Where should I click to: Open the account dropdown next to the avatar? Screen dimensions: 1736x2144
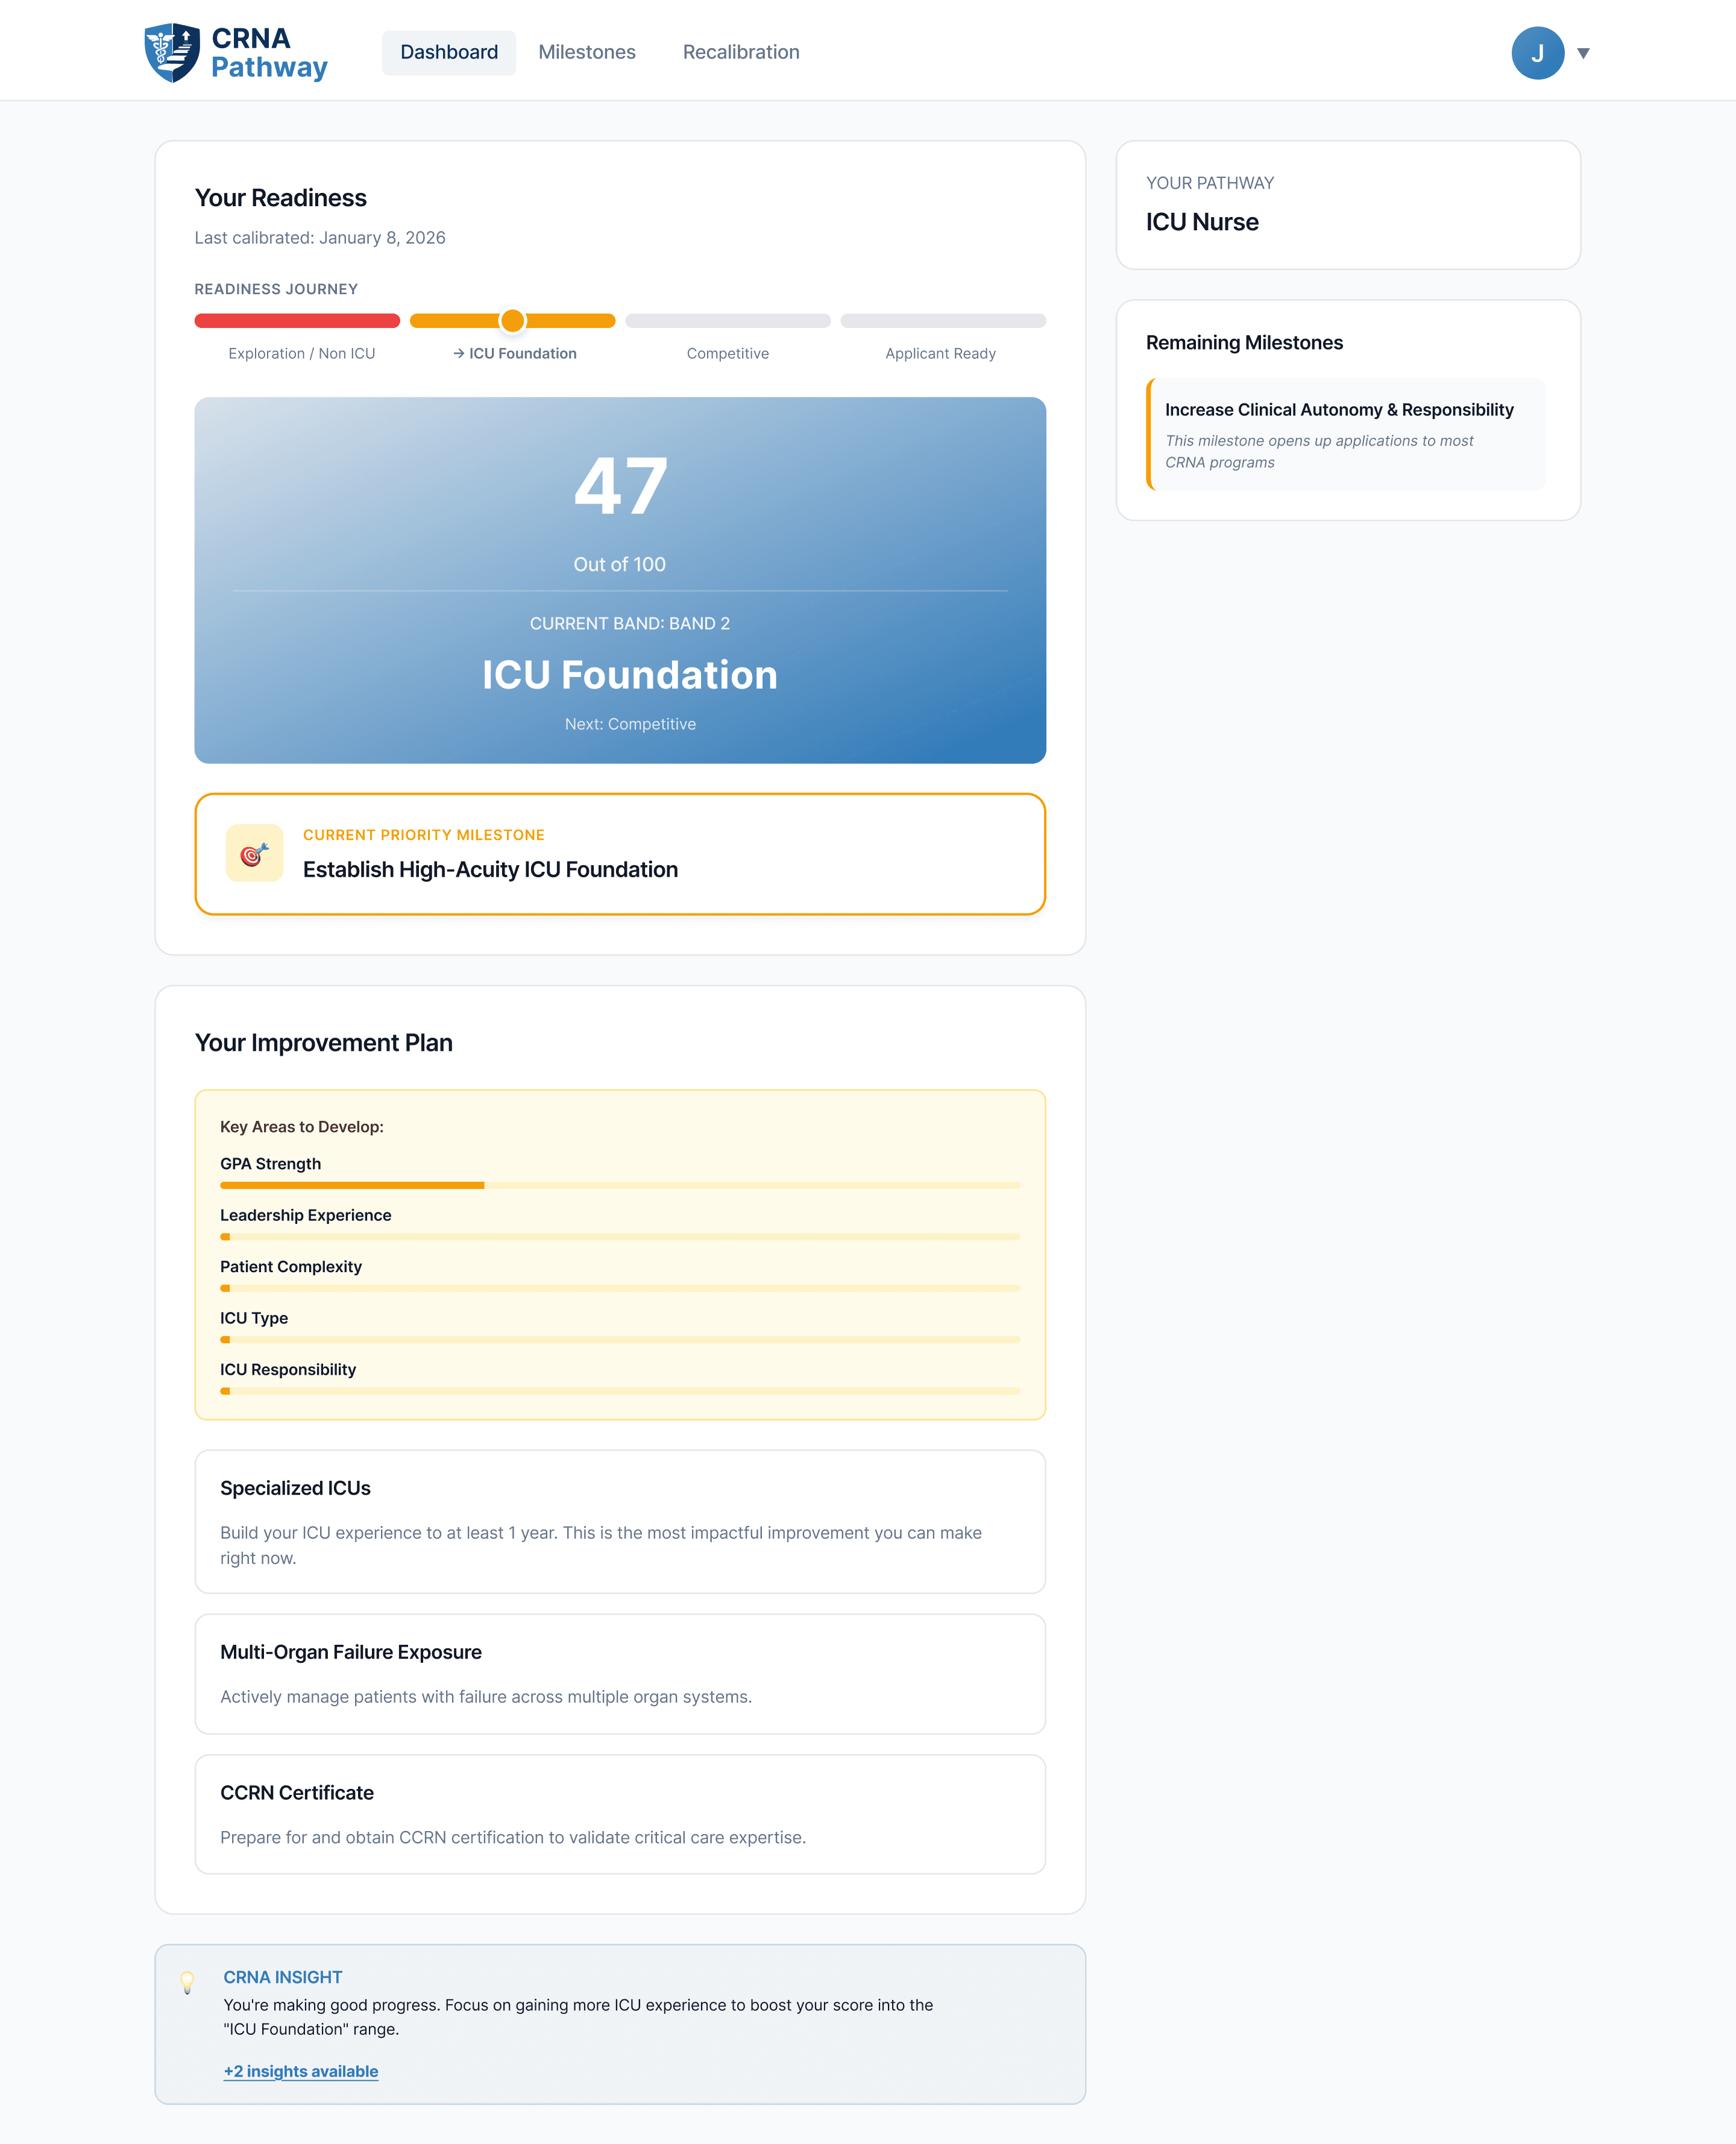(1584, 53)
